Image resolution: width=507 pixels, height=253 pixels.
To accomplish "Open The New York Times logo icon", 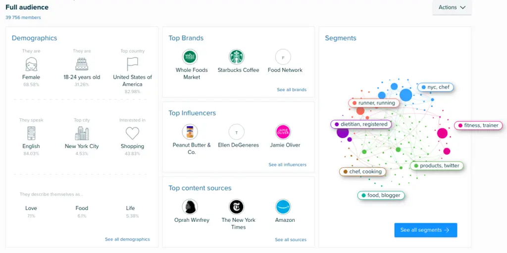I will pyautogui.click(x=236, y=207).
